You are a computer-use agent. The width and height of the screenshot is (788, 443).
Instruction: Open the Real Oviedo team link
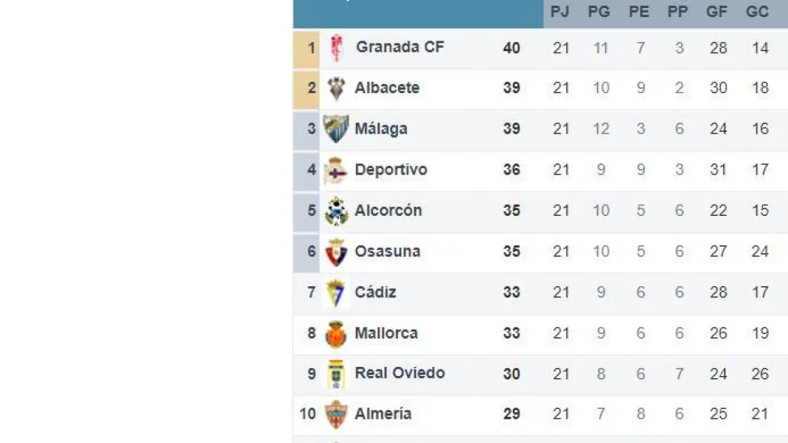[x=400, y=373]
